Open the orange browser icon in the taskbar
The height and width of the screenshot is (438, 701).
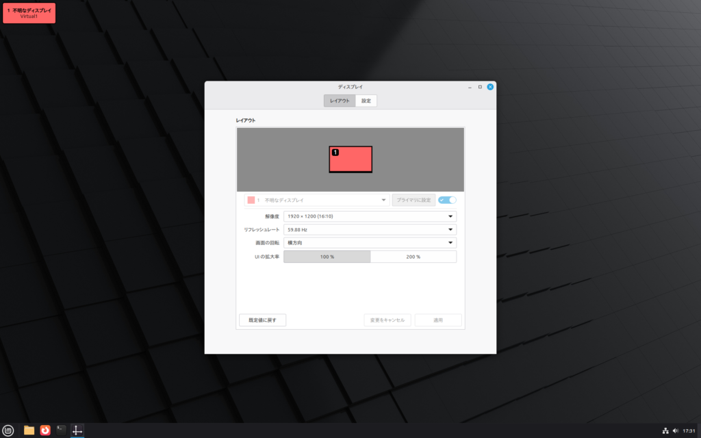(45, 430)
